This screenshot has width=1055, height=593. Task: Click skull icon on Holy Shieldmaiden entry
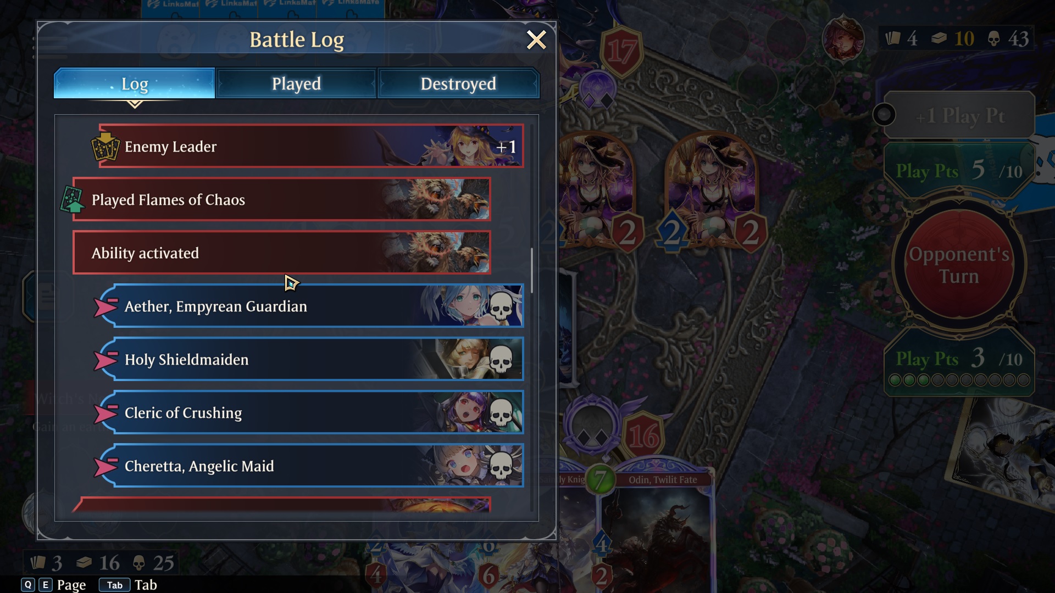click(x=501, y=360)
